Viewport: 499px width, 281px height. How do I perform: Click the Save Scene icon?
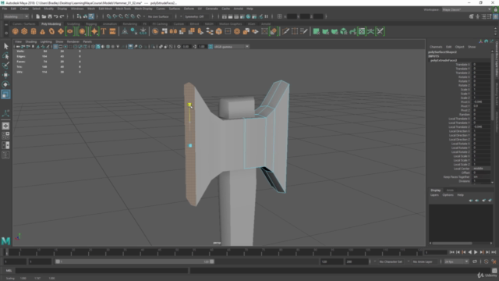(50, 16)
